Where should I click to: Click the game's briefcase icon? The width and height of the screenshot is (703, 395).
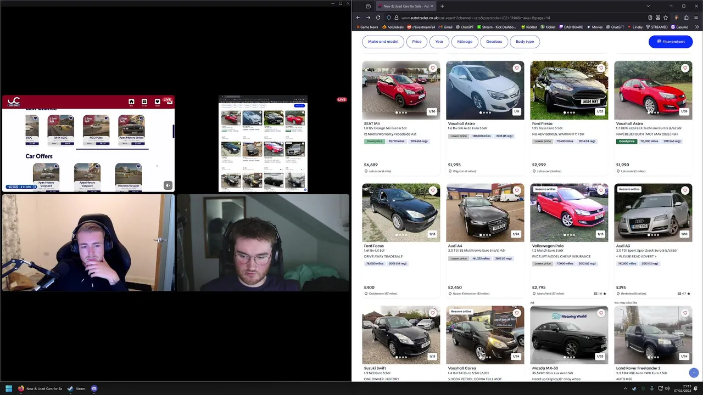coord(144,102)
